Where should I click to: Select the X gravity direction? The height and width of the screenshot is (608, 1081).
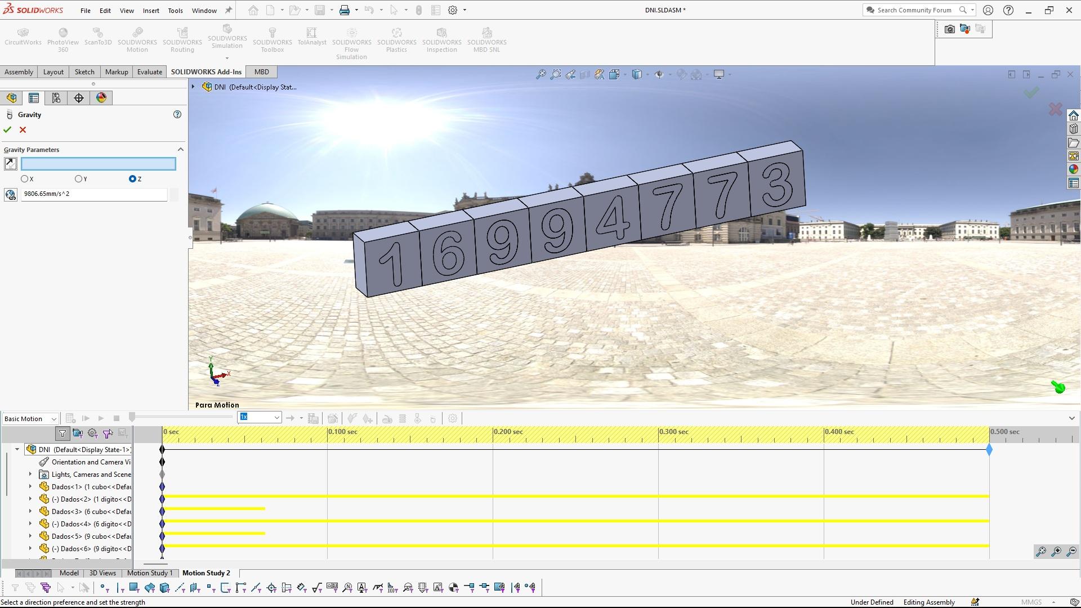click(x=24, y=179)
